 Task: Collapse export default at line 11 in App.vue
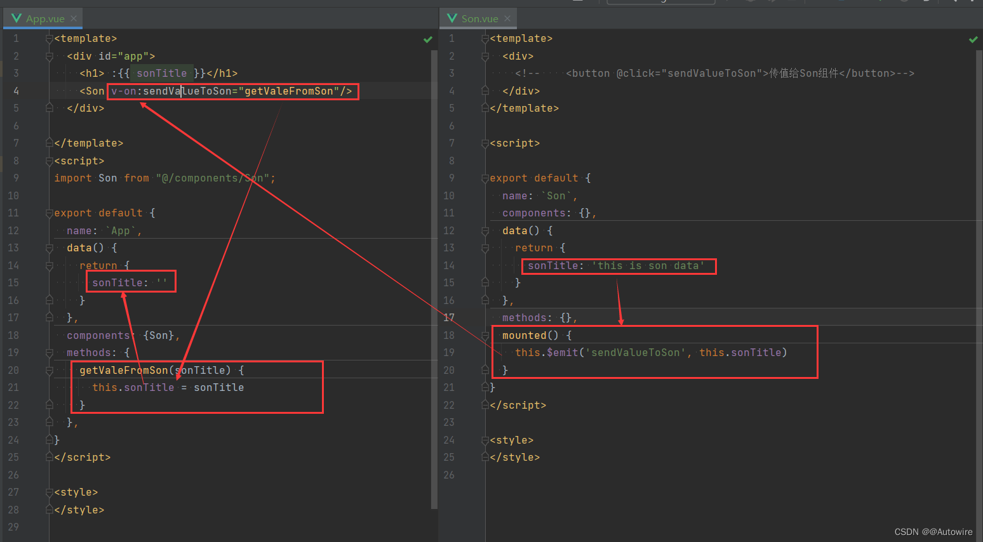click(x=49, y=213)
